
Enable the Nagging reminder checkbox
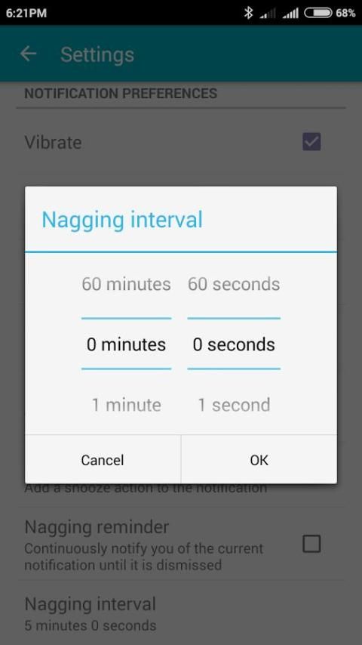[x=311, y=544]
